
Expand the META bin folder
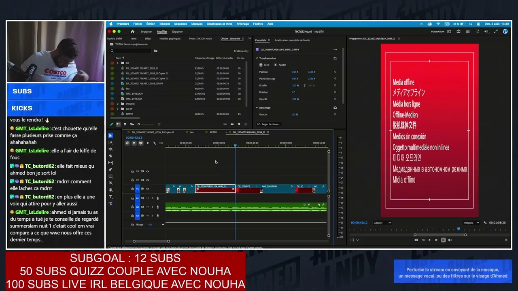(x=118, y=109)
